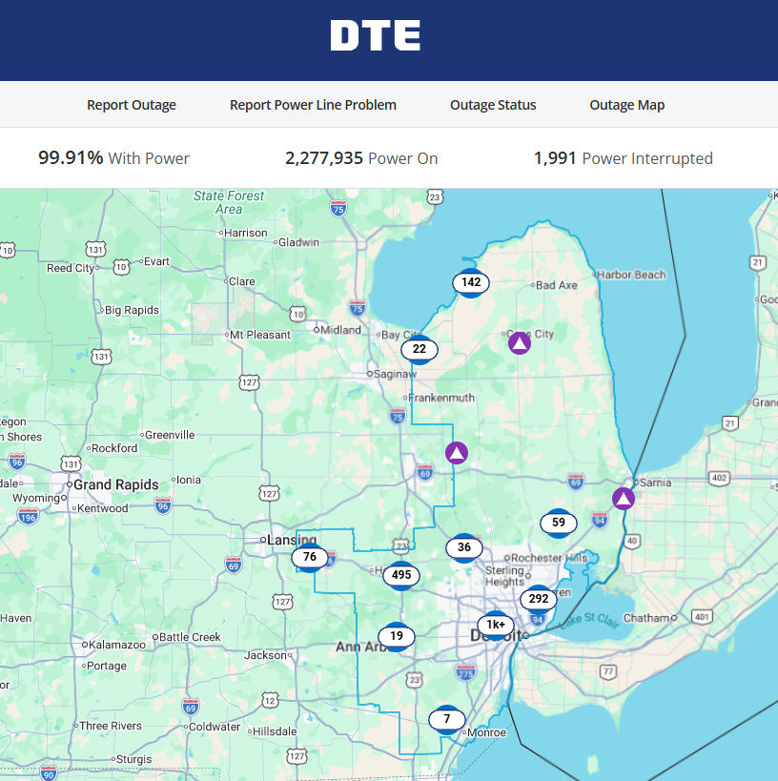Image resolution: width=778 pixels, height=781 pixels.
Task: Click the Midland city label
Action: (340, 330)
